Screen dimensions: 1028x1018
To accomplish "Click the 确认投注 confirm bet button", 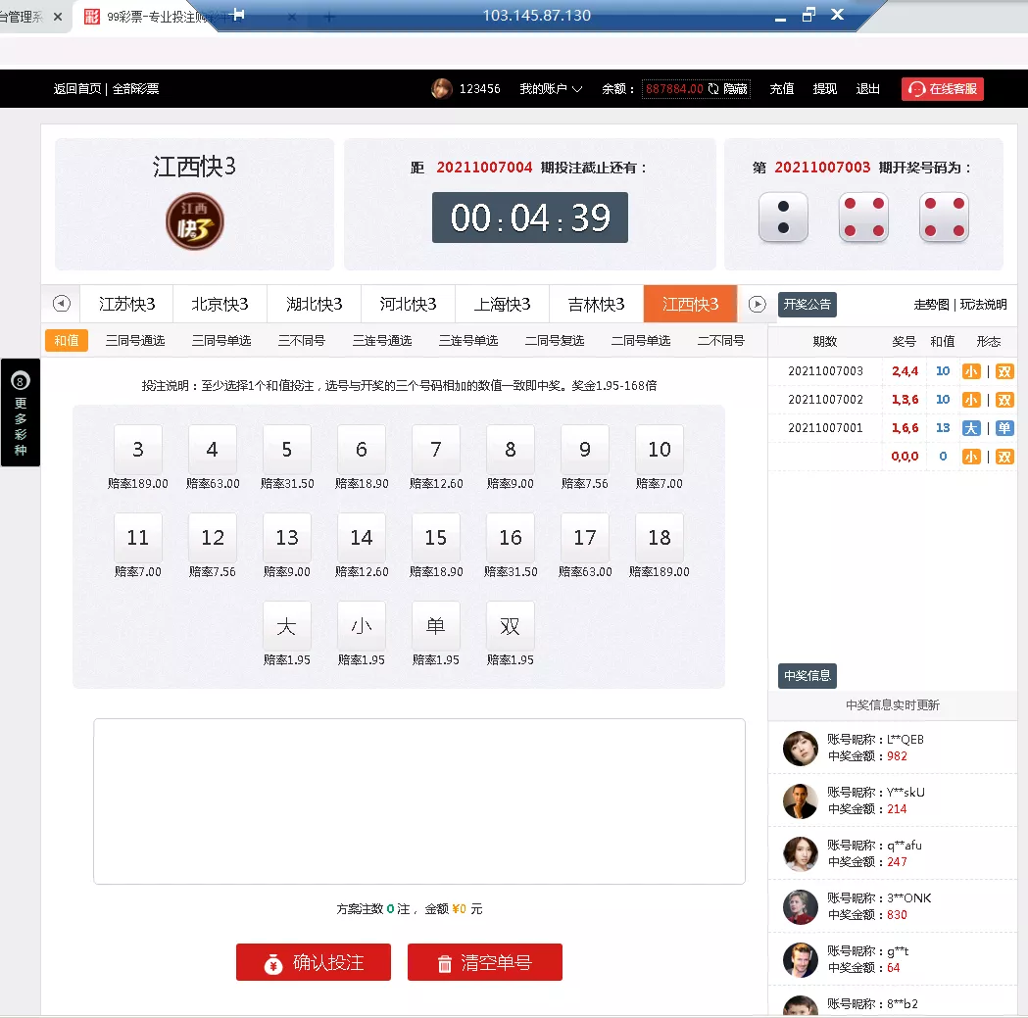I will click(314, 962).
